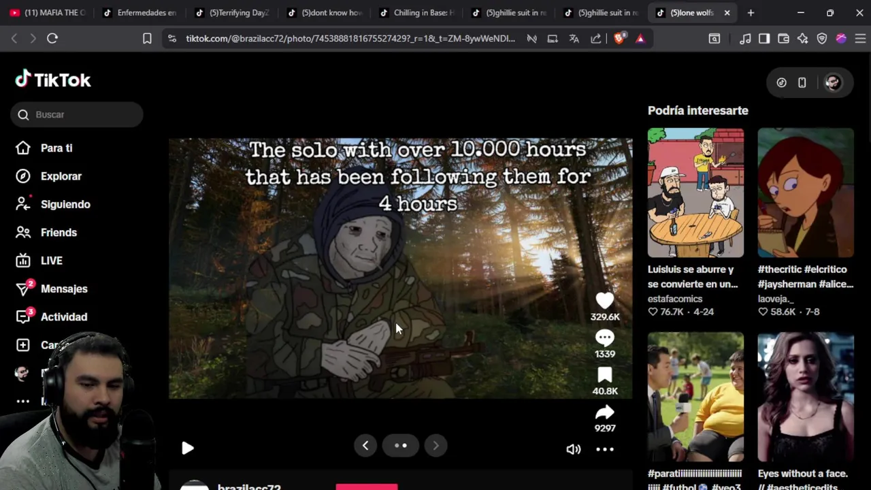The width and height of the screenshot is (871, 490).
Task: Go to the next photo slide
Action: [435, 446]
